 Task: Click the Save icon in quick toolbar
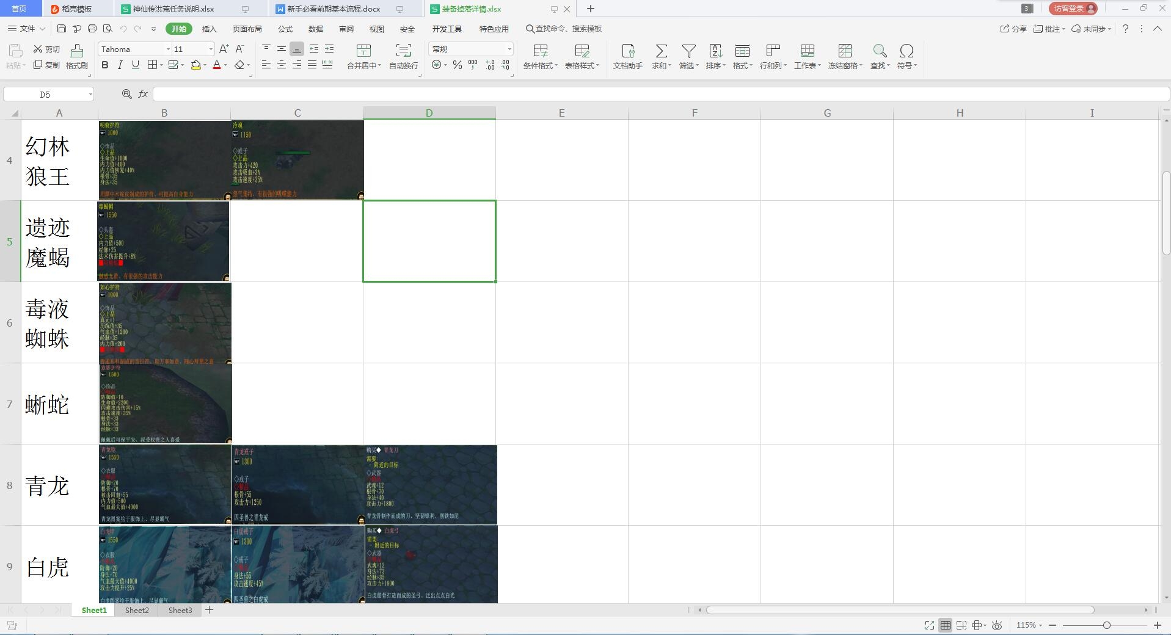point(61,29)
